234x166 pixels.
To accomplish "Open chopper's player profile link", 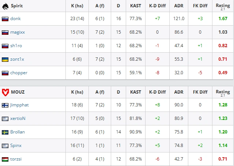I will [x=19, y=73].
